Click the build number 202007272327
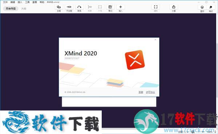 (72, 58)
